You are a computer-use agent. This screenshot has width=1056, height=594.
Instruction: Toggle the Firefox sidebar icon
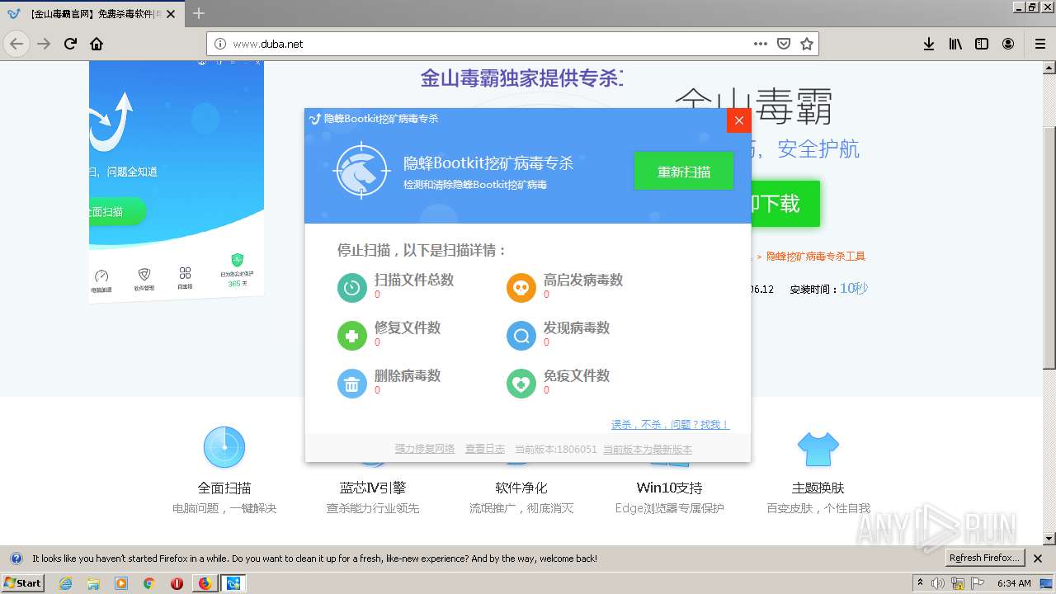coord(982,44)
